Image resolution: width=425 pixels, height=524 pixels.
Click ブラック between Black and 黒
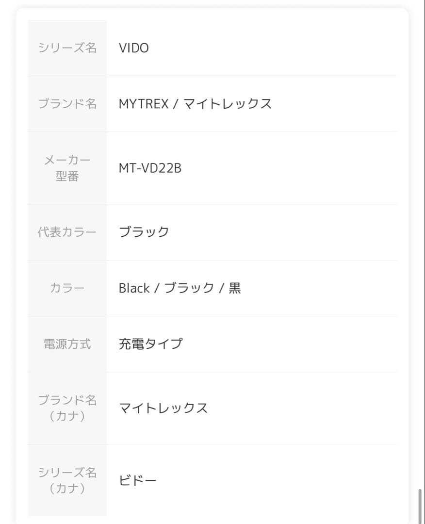click(189, 288)
